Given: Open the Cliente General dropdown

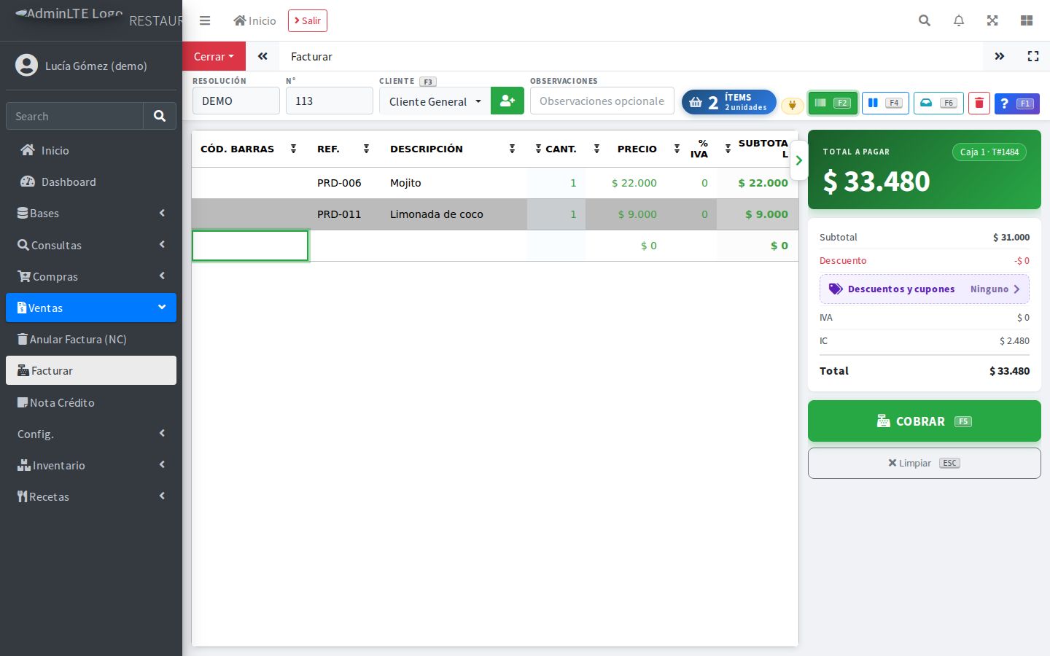Looking at the screenshot, I should pos(435,101).
